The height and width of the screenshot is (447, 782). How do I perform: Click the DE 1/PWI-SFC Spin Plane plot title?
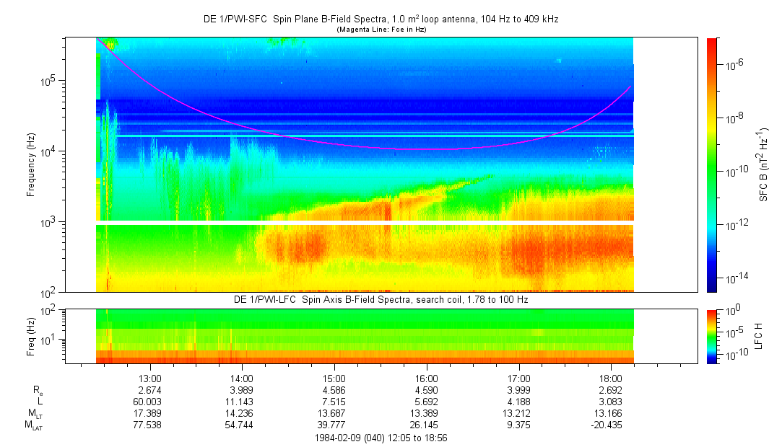point(381,19)
